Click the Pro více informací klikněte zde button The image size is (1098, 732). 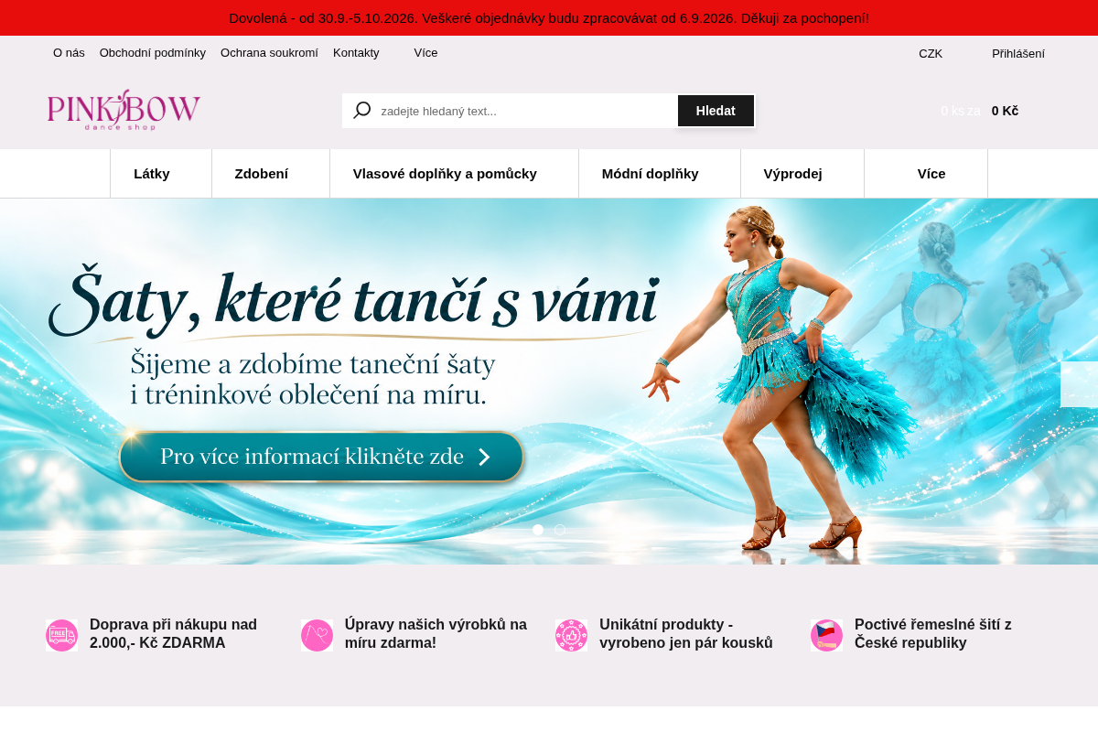(321, 457)
